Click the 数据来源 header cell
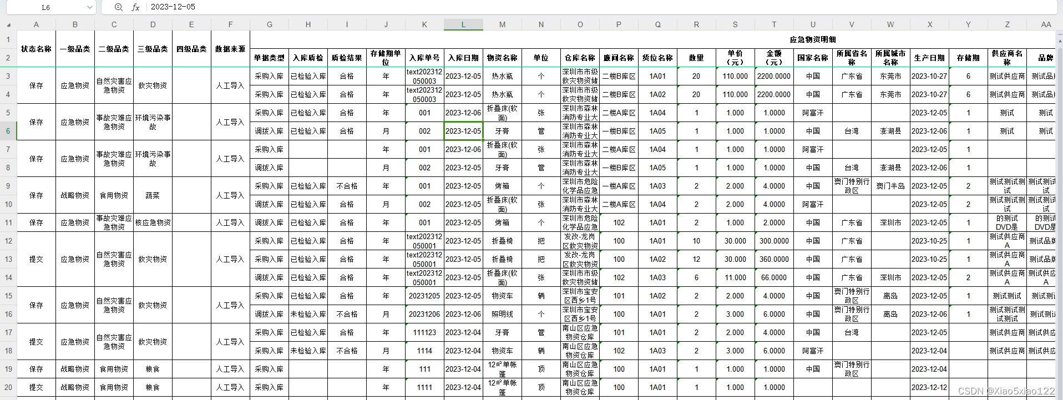The height and width of the screenshot is (400, 1063). pos(230,49)
